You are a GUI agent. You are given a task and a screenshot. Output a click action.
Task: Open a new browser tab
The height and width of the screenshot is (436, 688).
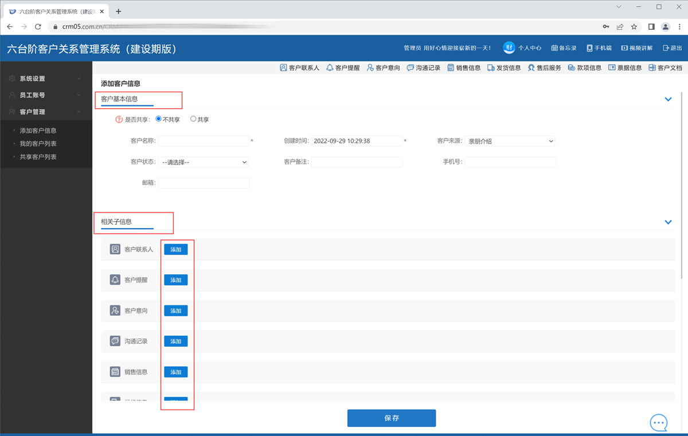pos(119,11)
